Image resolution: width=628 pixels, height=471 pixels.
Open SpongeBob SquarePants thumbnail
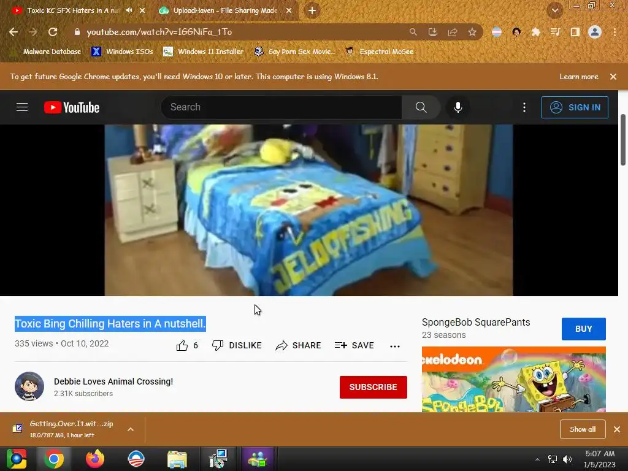pos(513,379)
